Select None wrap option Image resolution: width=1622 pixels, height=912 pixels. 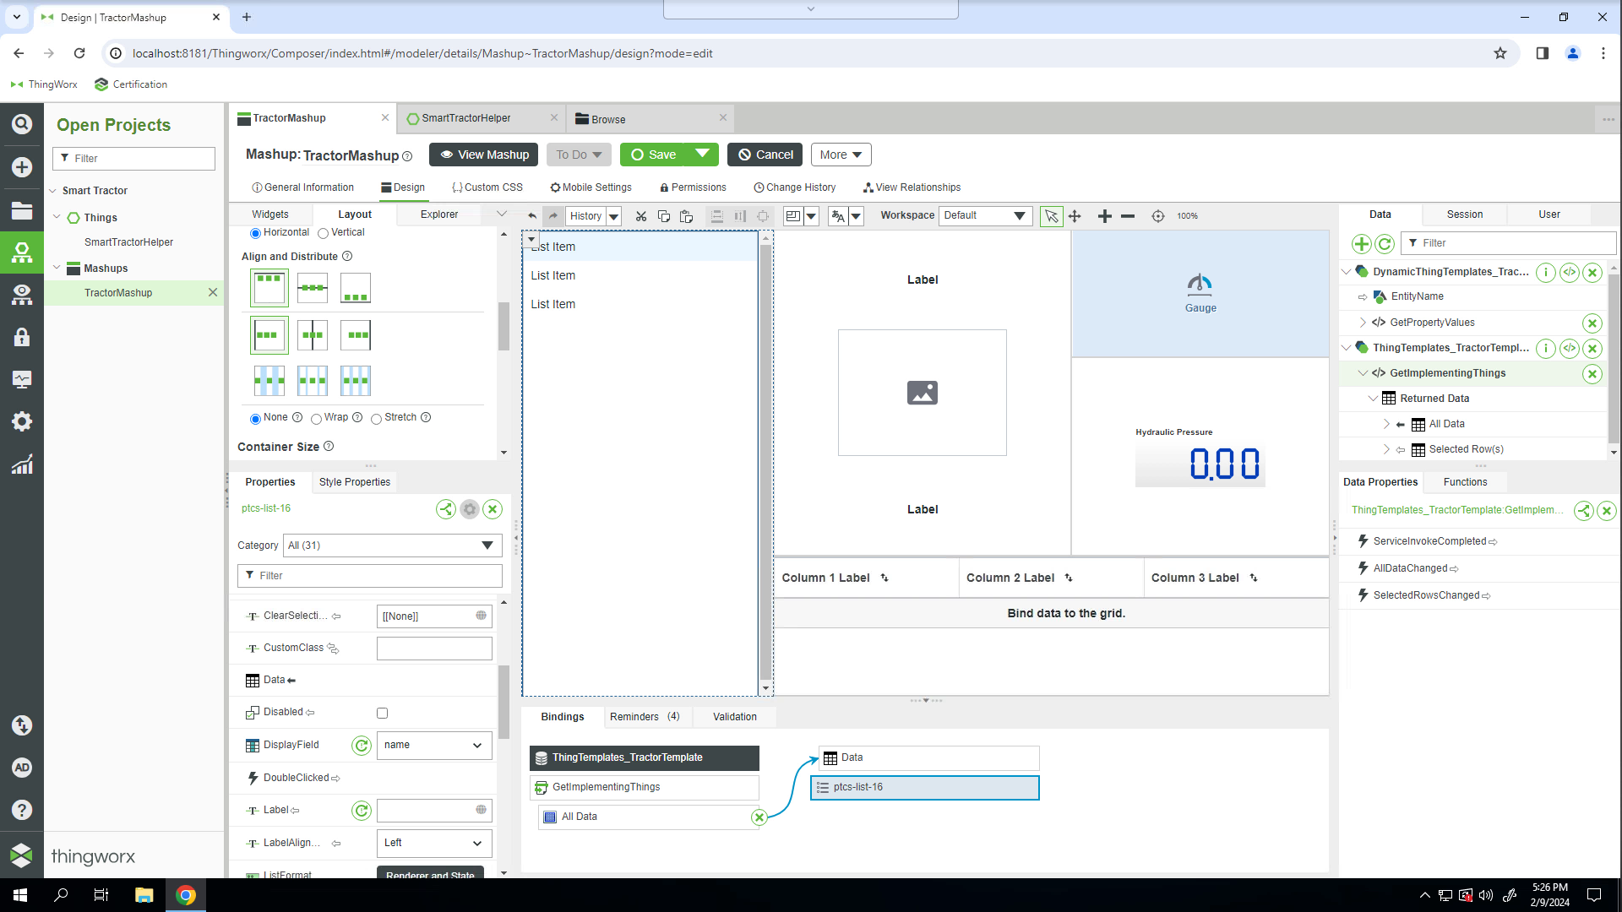255,419
